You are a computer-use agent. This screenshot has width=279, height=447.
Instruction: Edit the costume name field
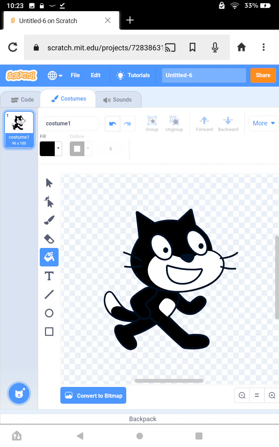(x=70, y=123)
